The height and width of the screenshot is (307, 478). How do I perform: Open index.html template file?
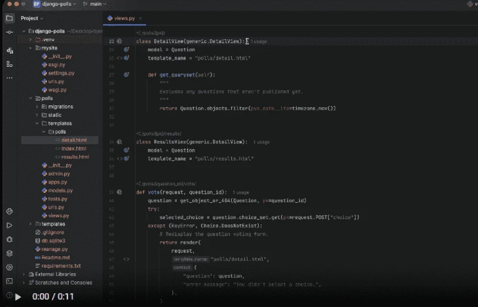71,149
